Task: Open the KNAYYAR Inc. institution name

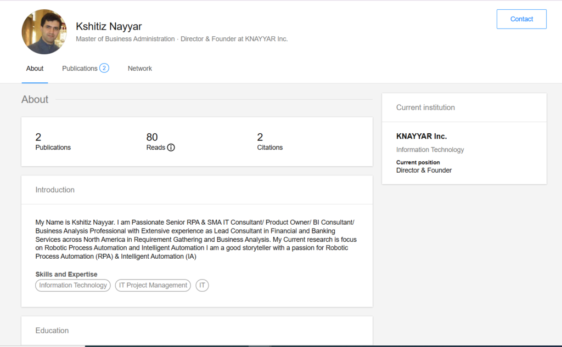Action: pos(421,136)
